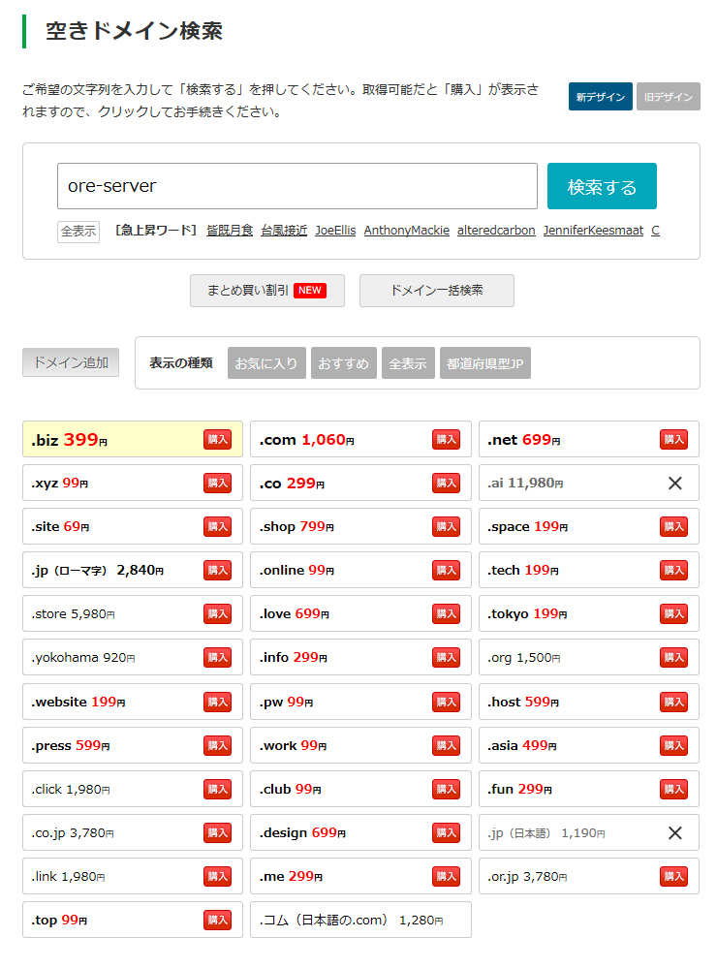Click the domain search input field
The image size is (717, 969).
tap(296, 186)
